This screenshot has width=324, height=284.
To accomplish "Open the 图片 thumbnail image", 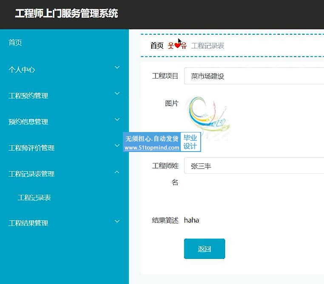I will [x=207, y=118].
